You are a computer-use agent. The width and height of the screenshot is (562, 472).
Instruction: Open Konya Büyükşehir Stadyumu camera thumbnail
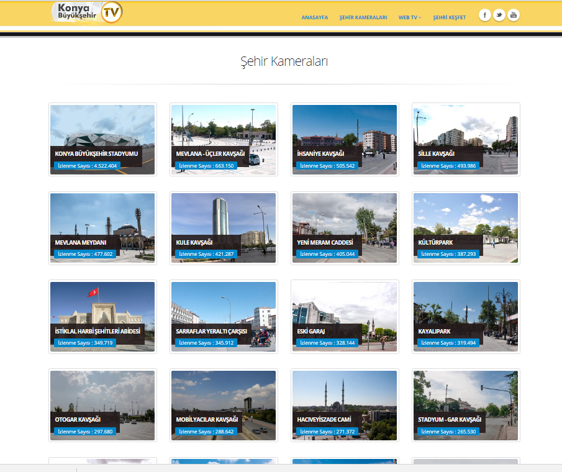click(x=102, y=139)
